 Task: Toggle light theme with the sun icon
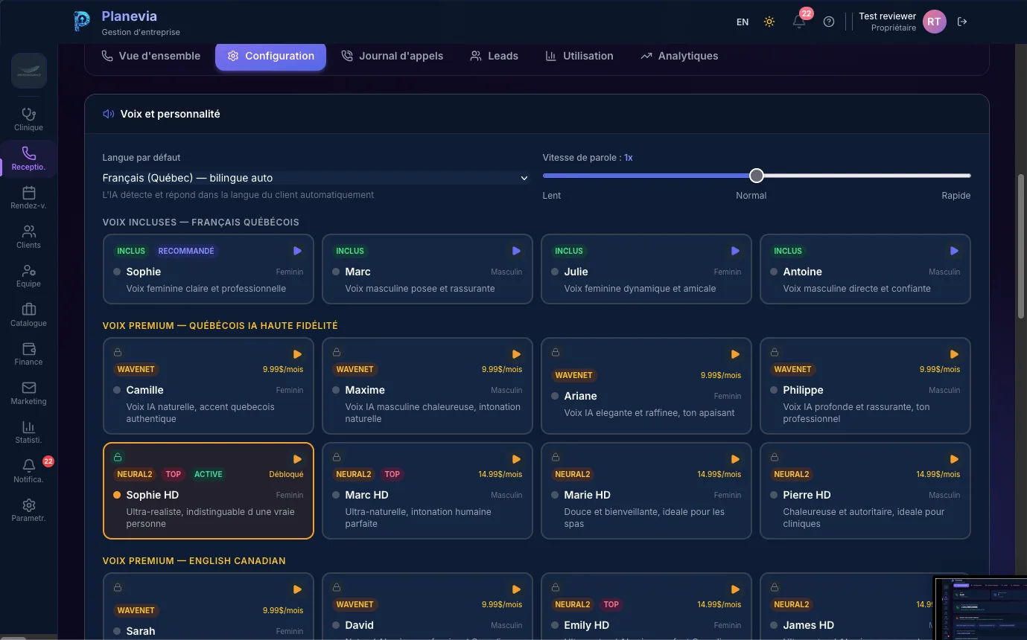pos(769,22)
